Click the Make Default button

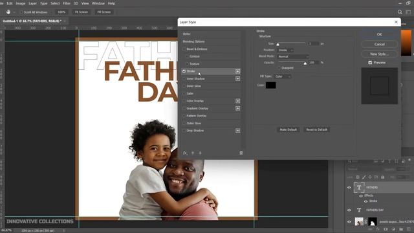pos(288,129)
